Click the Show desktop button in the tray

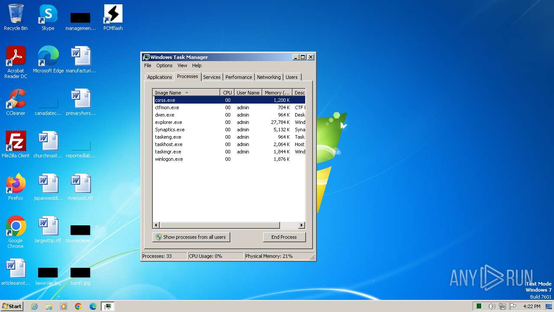click(x=549, y=306)
